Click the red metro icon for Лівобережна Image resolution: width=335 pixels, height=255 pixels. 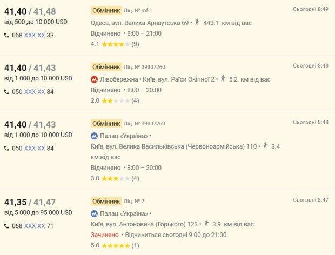[x=94, y=79]
